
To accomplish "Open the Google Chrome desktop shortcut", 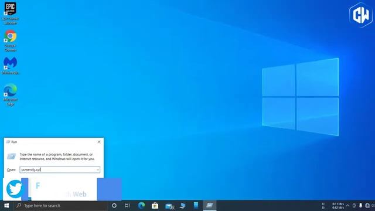I will click(11, 40).
